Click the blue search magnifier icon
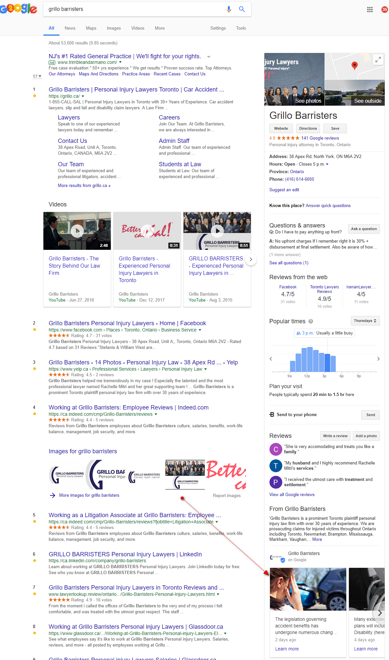 (x=242, y=9)
